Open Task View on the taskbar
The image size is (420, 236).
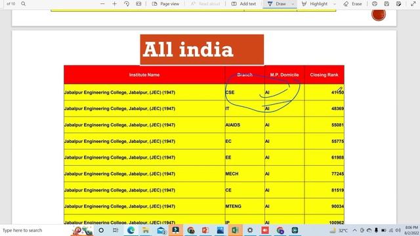(115, 230)
